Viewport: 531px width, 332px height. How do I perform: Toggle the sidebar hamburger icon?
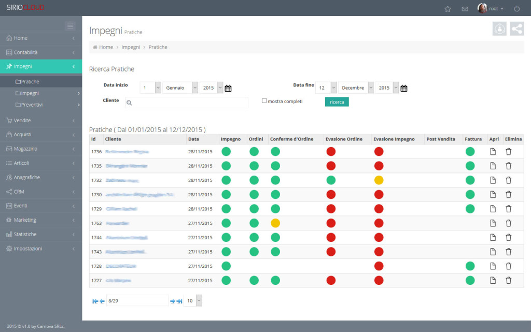coord(70,26)
